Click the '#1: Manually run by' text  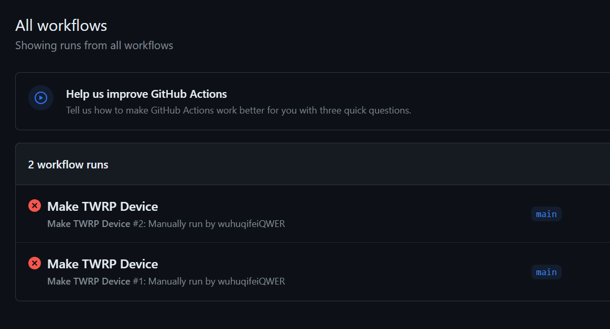174,281
